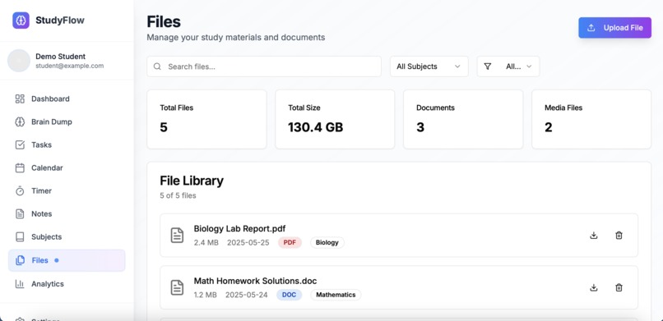Delete Biology Lab Report.pdf
Screen dimensions: 663x321
click(x=619, y=236)
